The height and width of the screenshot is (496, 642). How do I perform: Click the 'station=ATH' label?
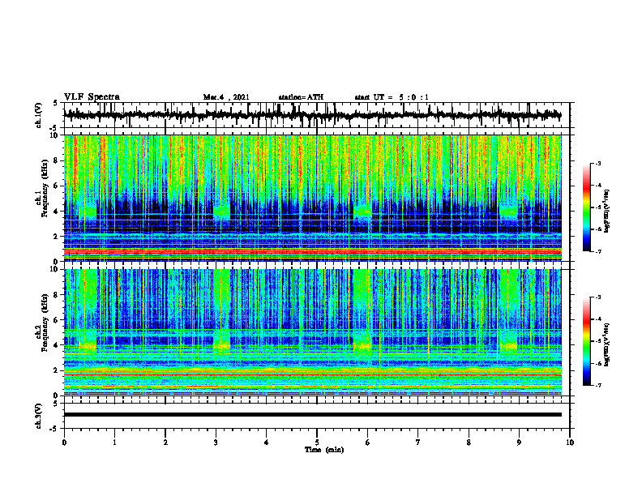tap(301, 97)
